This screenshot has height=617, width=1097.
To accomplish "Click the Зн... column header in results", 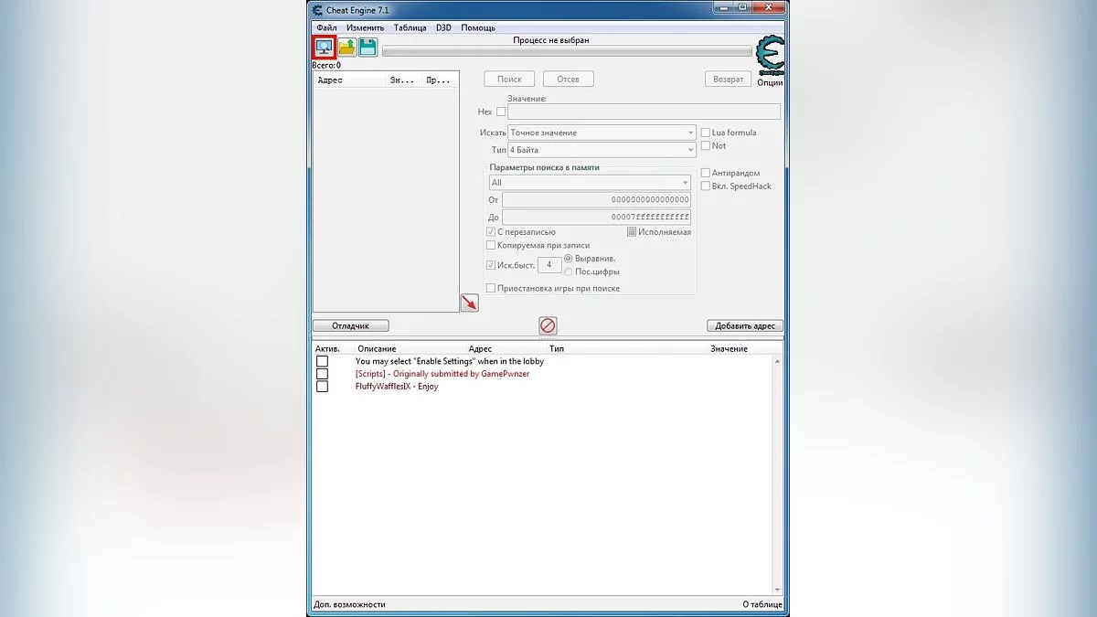I will coord(402,80).
